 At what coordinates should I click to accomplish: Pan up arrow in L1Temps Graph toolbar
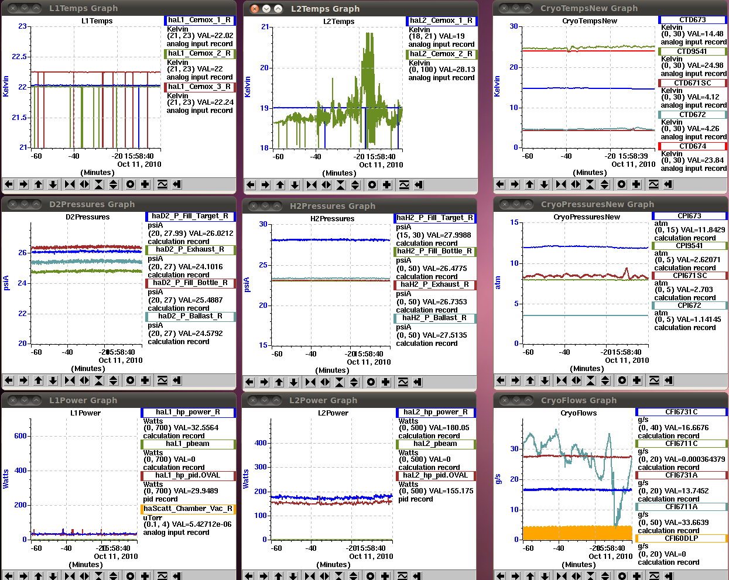click(x=38, y=184)
